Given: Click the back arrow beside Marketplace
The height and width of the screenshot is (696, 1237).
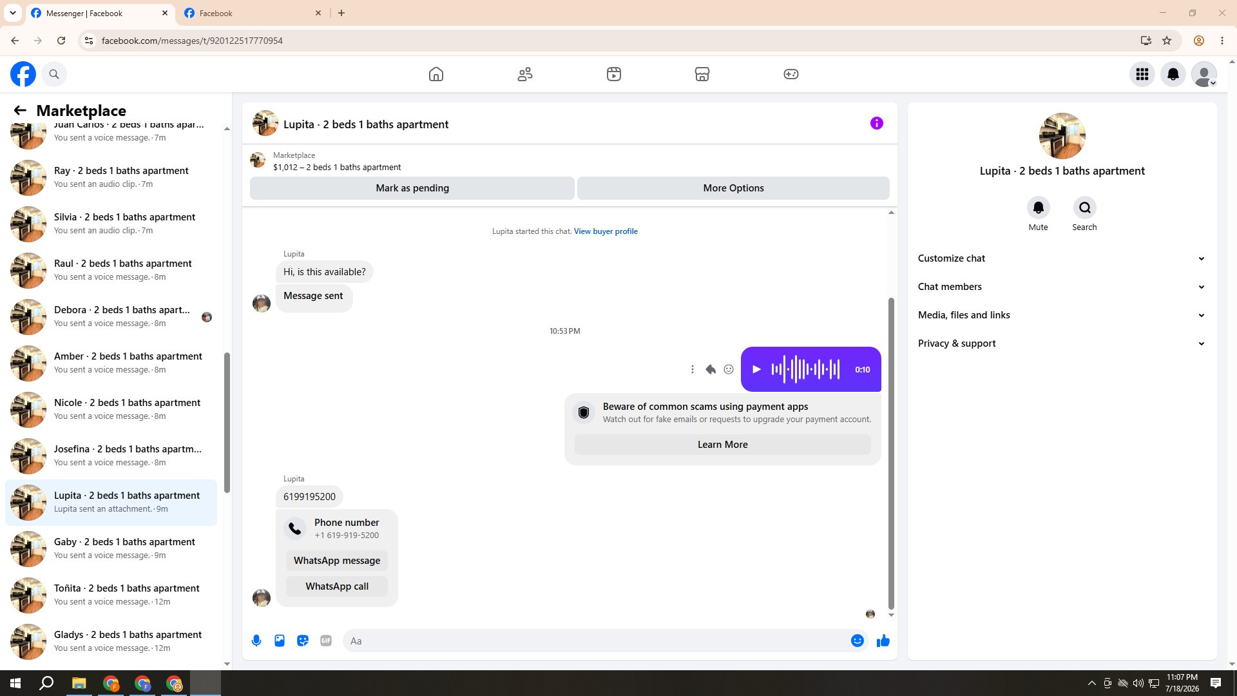Looking at the screenshot, I should click(20, 111).
